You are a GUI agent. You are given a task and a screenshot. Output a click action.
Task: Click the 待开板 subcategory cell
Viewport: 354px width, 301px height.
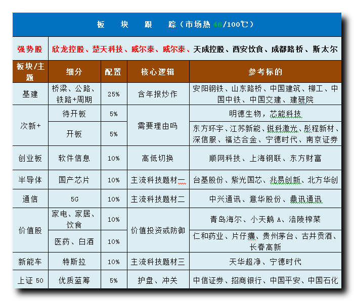[74, 114]
